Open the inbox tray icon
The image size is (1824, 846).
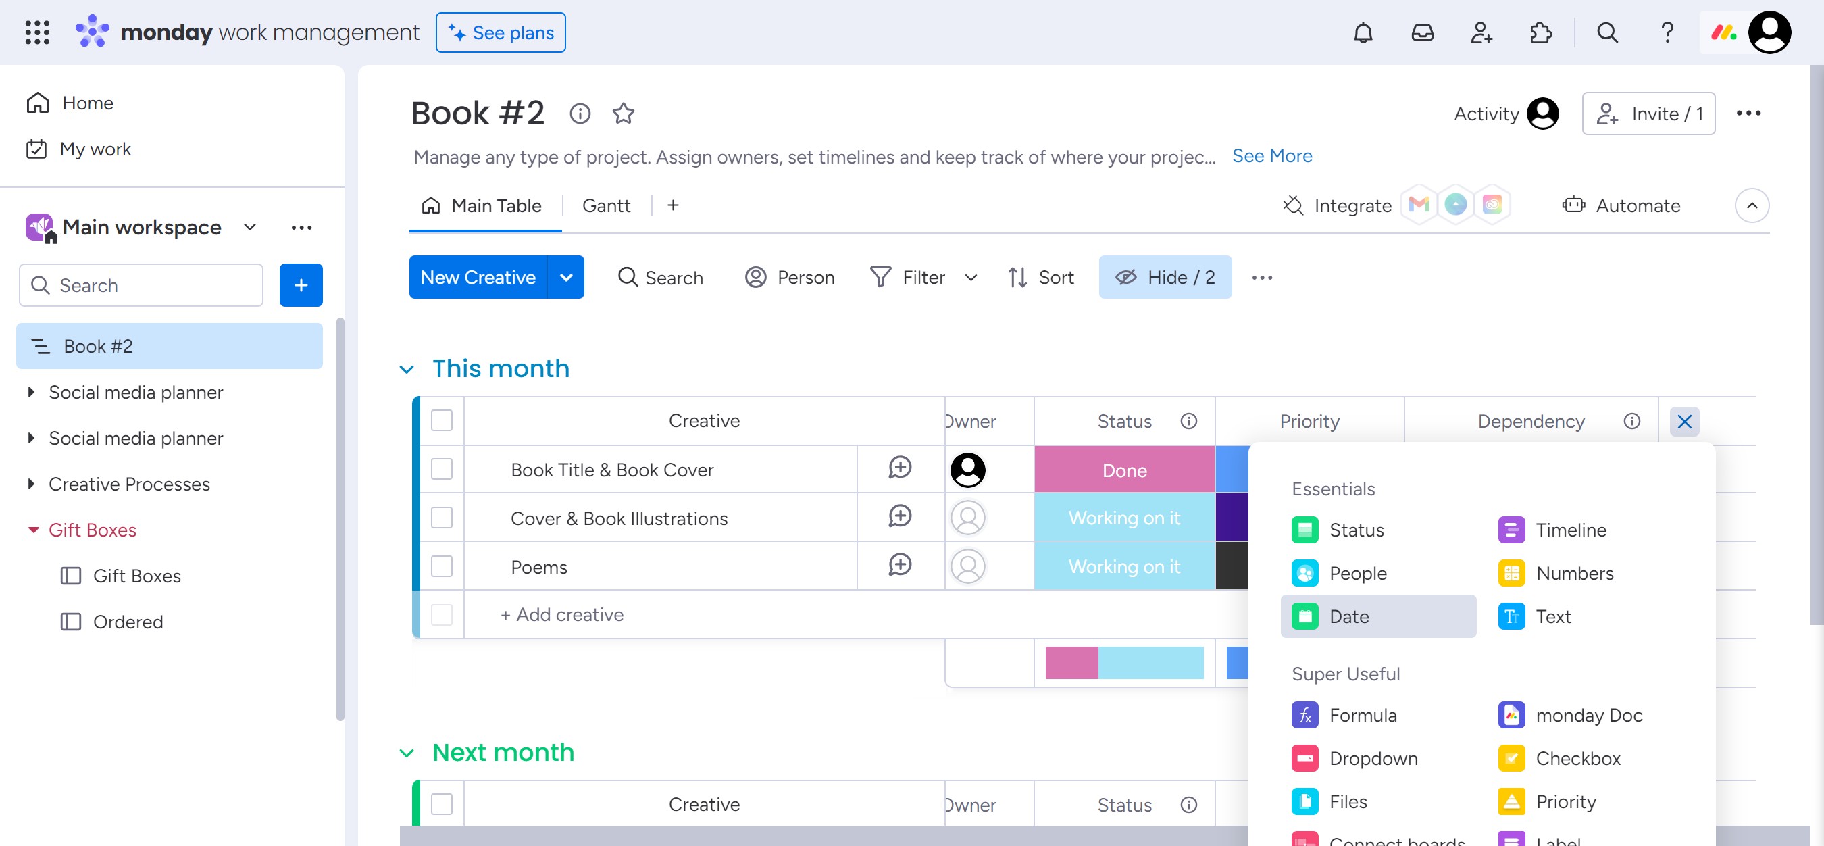pos(1422,32)
